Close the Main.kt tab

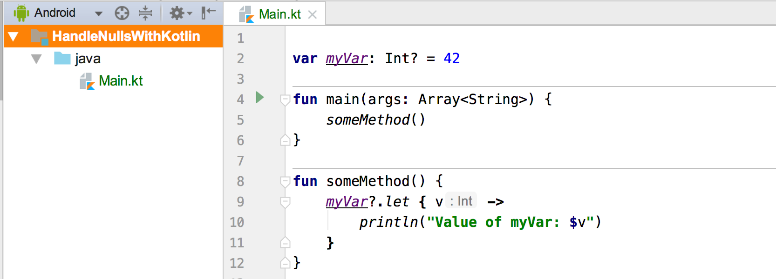pos(313,15)
